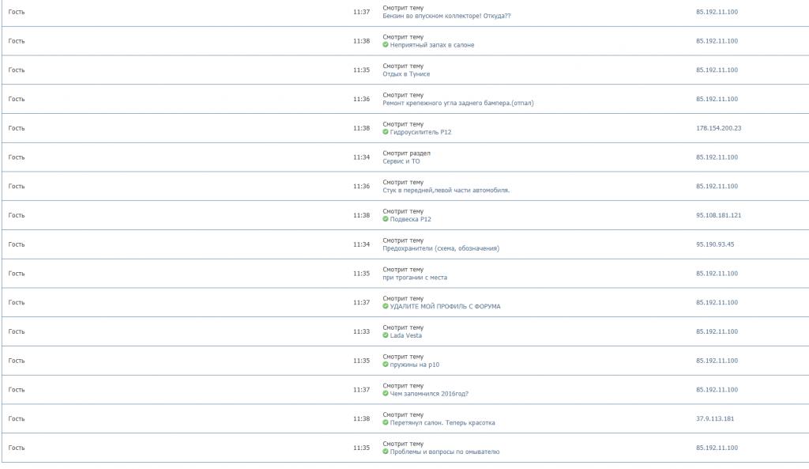Click IP address 95.108.181.121
Screen dimensions: 809x469
pyautogui.click(x=718, y=215)
